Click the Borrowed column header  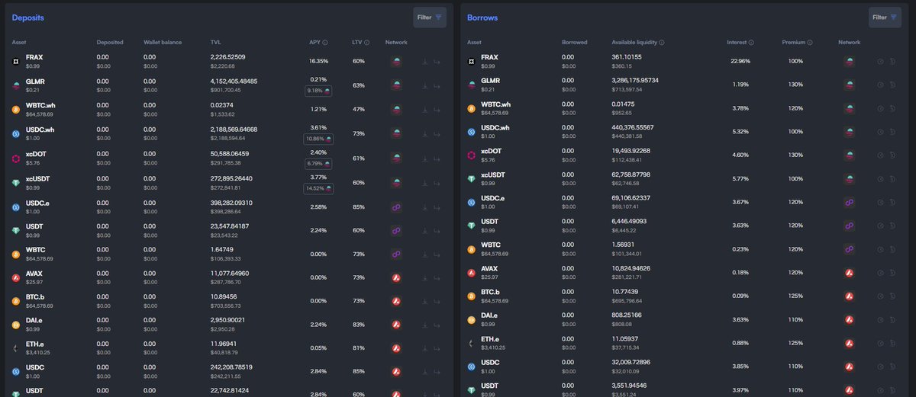575,43
